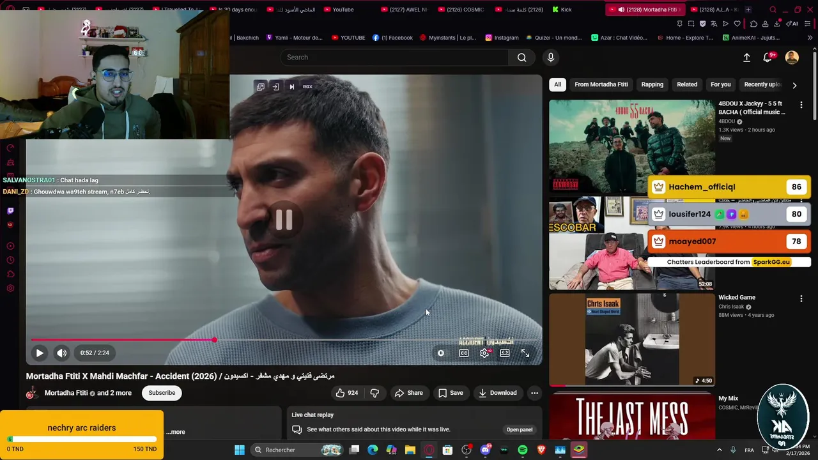This screenshot has width=818, height=460.
Task: Open the AnimeKAI bookmark
Action: coord(752,38)
